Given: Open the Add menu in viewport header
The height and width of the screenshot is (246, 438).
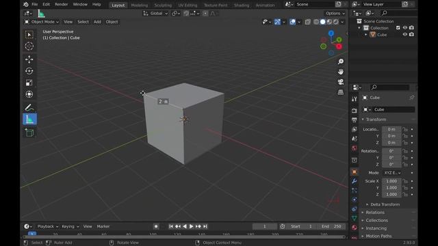Looking at the screenshot, I should tap(97, 22).
